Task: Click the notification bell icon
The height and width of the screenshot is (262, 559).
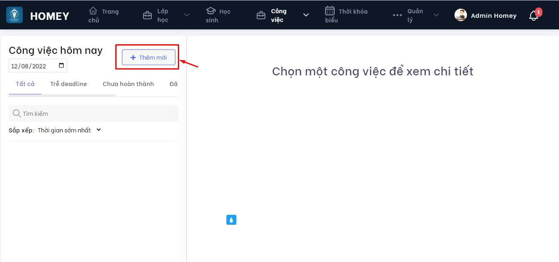Action: 533,15
